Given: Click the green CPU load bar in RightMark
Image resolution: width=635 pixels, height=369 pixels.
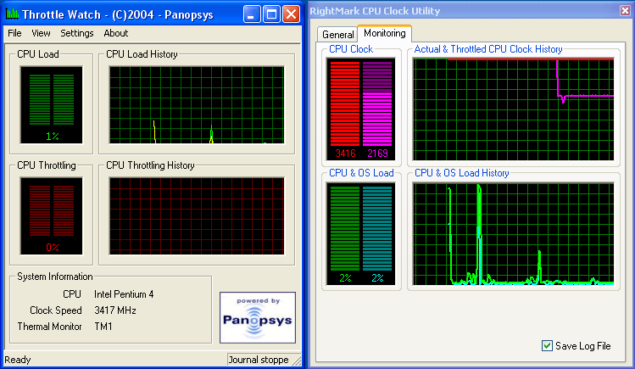Looking at the screenshot, I should [x=345, y=228].
